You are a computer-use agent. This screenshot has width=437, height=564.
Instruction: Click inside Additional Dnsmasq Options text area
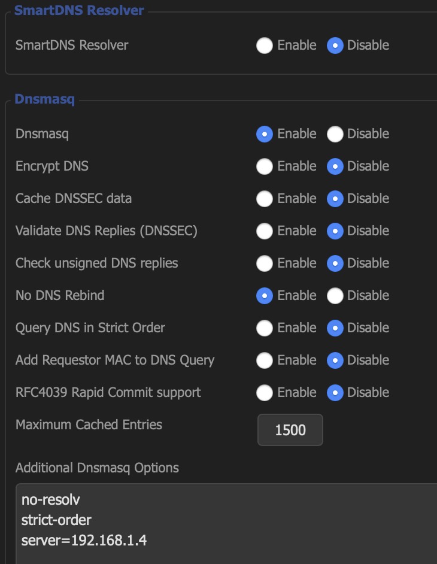pyautogui.click(x=226, y=524)
